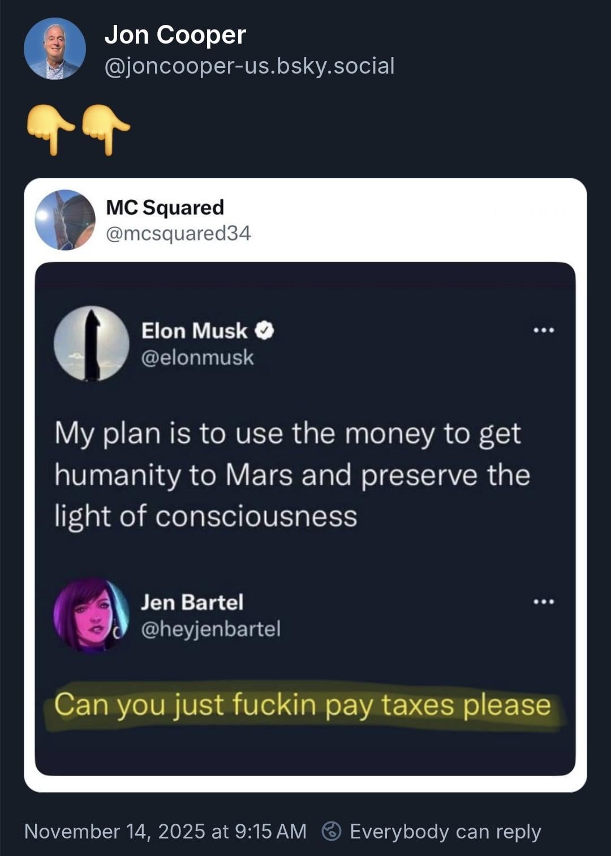Click the second pointing-down hand emoji
Viewport: 611px width, 856px height.
coord(106,129)
